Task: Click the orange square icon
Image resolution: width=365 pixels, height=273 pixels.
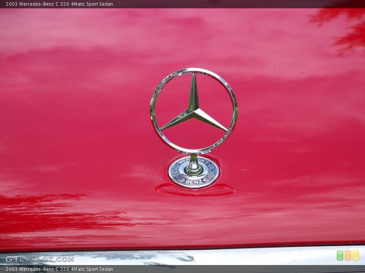Action: click(348, 255)
